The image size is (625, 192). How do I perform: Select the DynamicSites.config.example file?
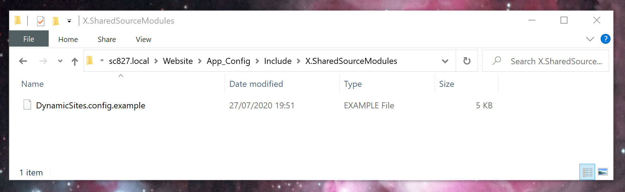91,105
